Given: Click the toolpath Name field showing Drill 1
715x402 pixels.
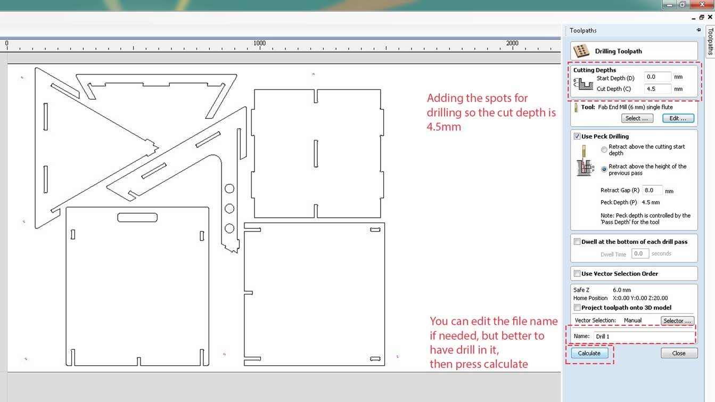Looking at the screenshot, I should pyautogui.click(x=644, y=337).
